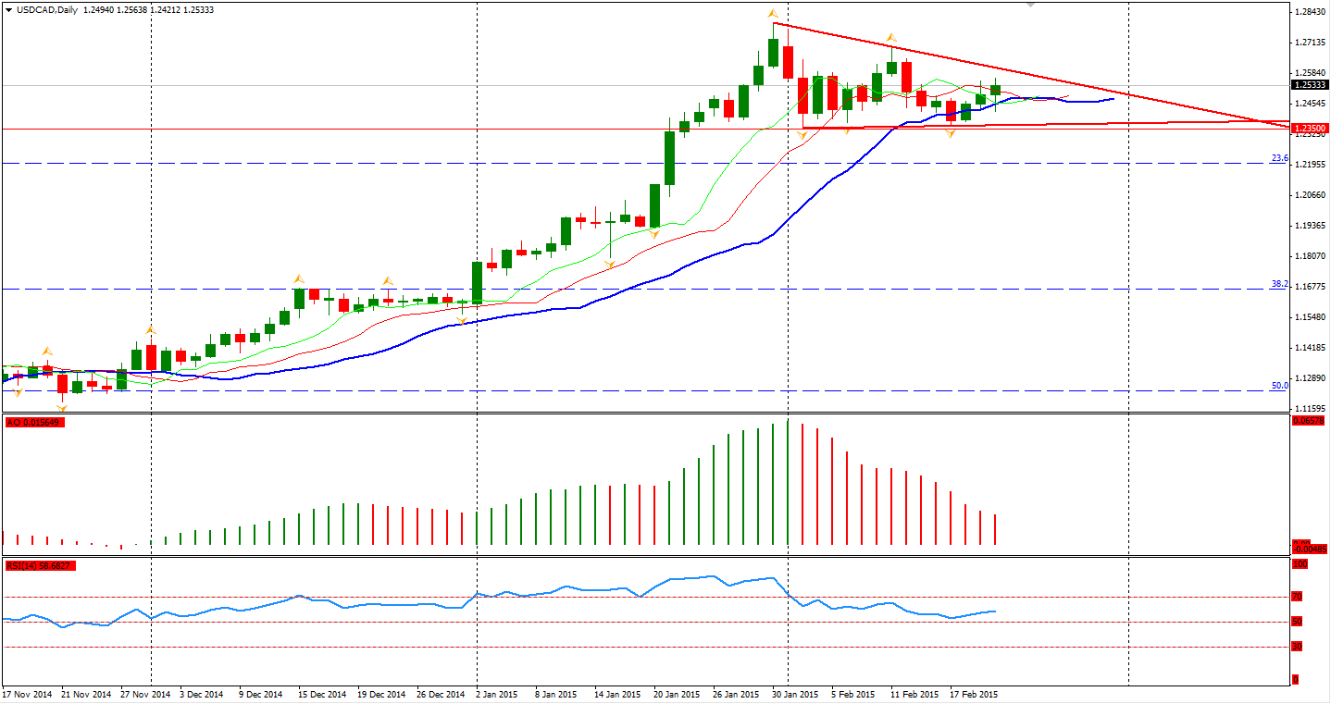
Task: Click the 27 Nov 2014 date label
Action: [x=143, y=693]
